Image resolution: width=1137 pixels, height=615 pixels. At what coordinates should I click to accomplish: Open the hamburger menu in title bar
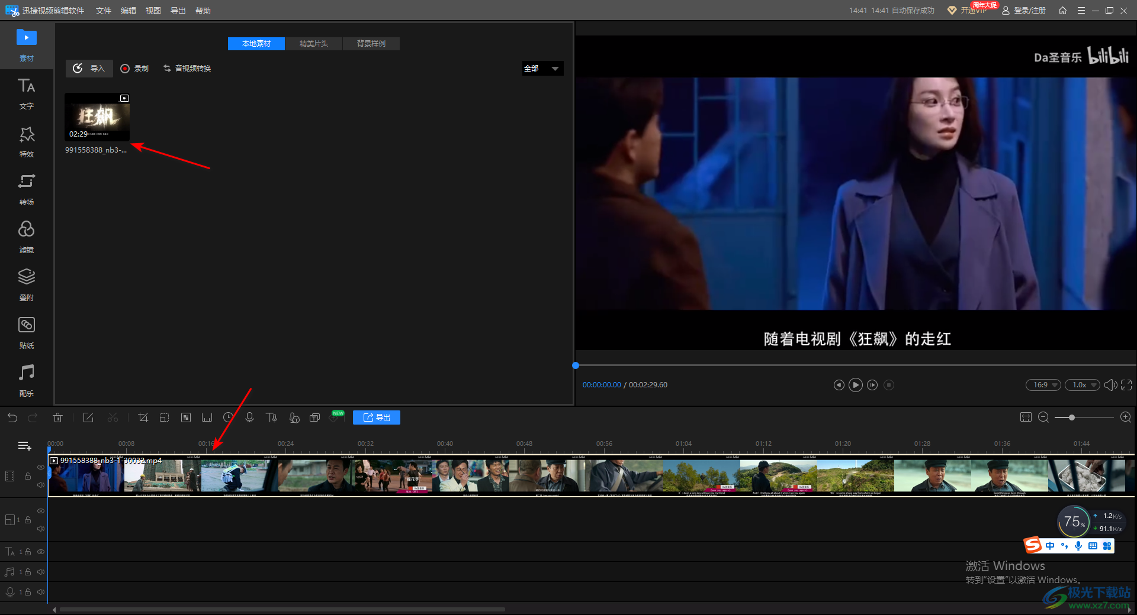tap(1081, 11)
